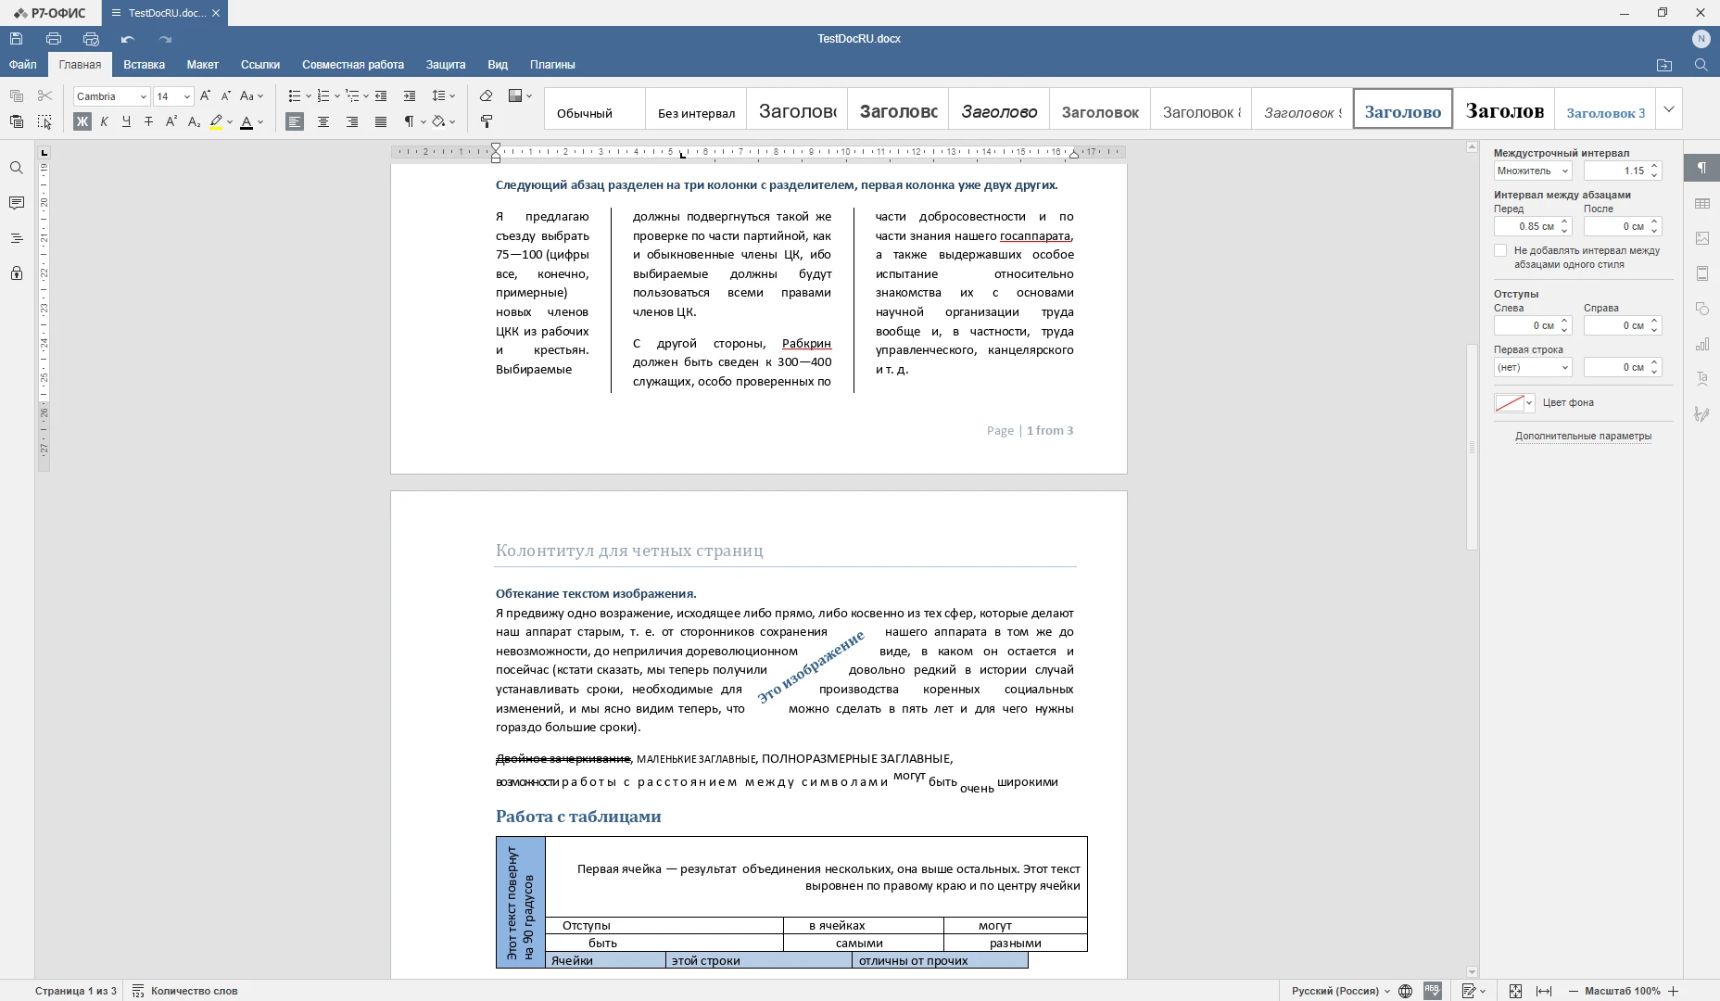
Task: Open the Comments panel in left sidebar
Action: point(16,203)
